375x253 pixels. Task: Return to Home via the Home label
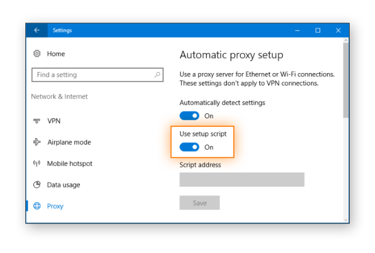click(x=56, y=54)
